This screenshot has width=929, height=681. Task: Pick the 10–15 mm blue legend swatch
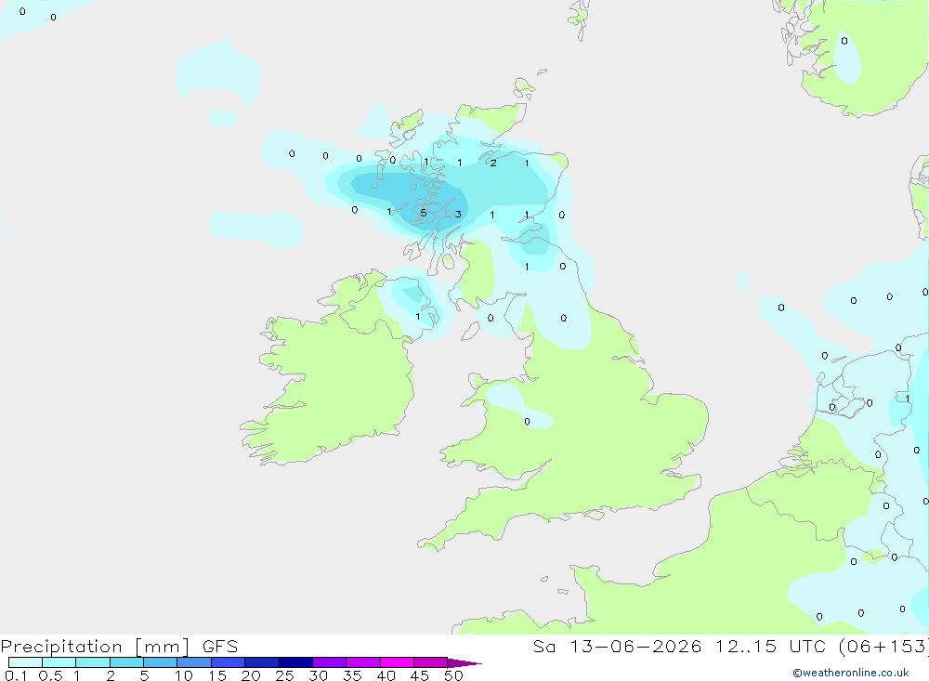(x=194, y=662)
